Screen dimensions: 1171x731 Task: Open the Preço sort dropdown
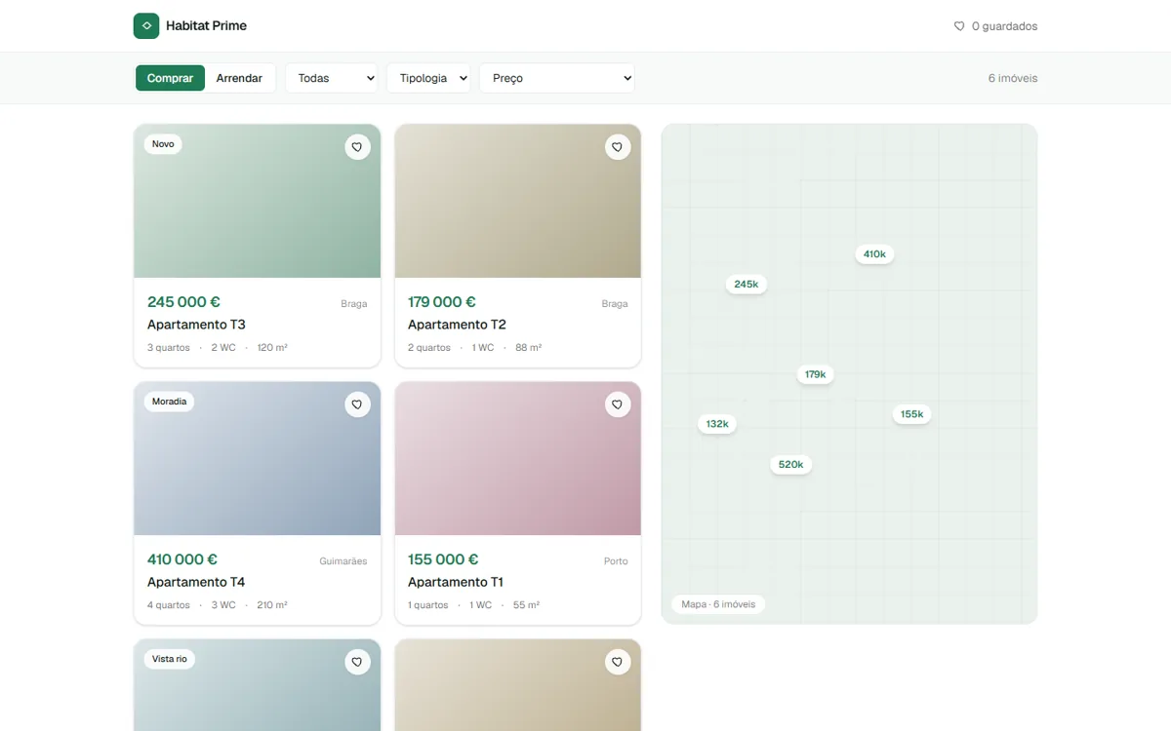[556, 78]
